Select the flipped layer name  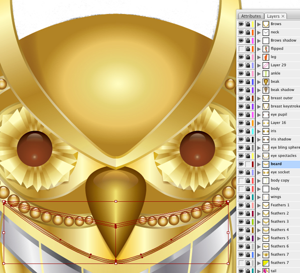(277, 49)
